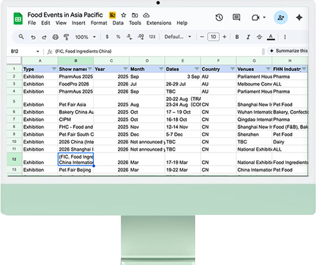Open Gemini sparkle assistant icon
The image size is (317, 265).
tap(299, 17)
